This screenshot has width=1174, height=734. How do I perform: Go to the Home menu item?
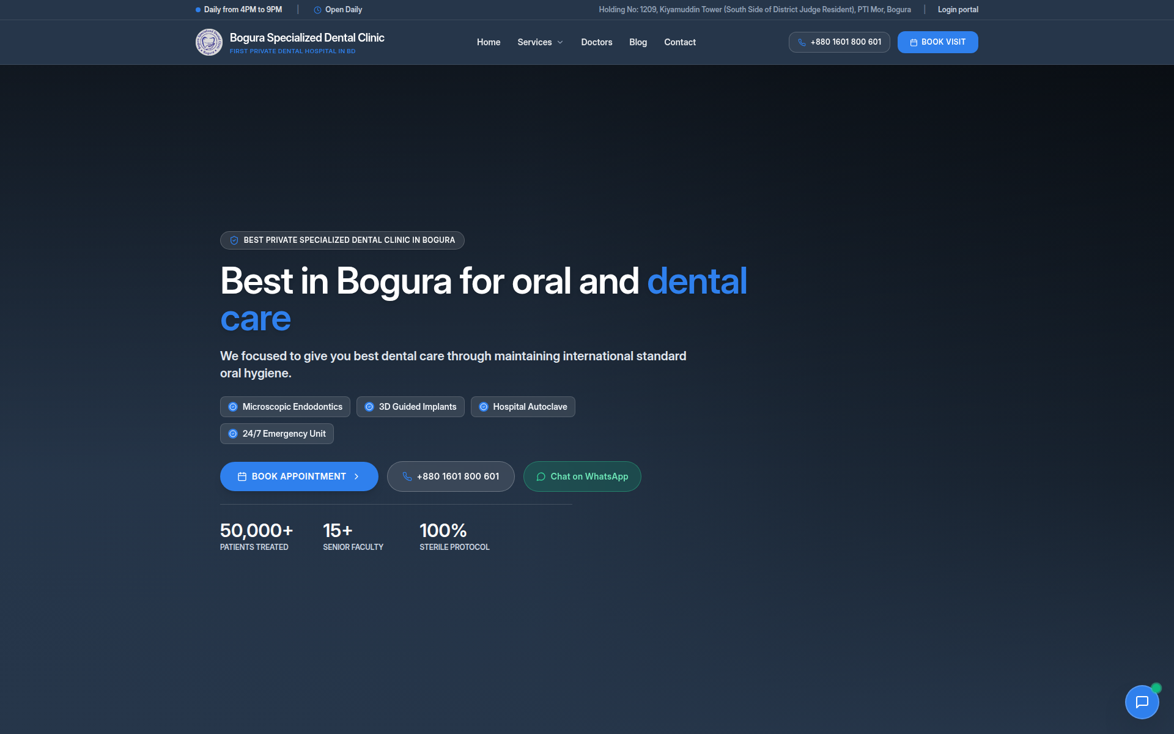(x=489, y=42)
